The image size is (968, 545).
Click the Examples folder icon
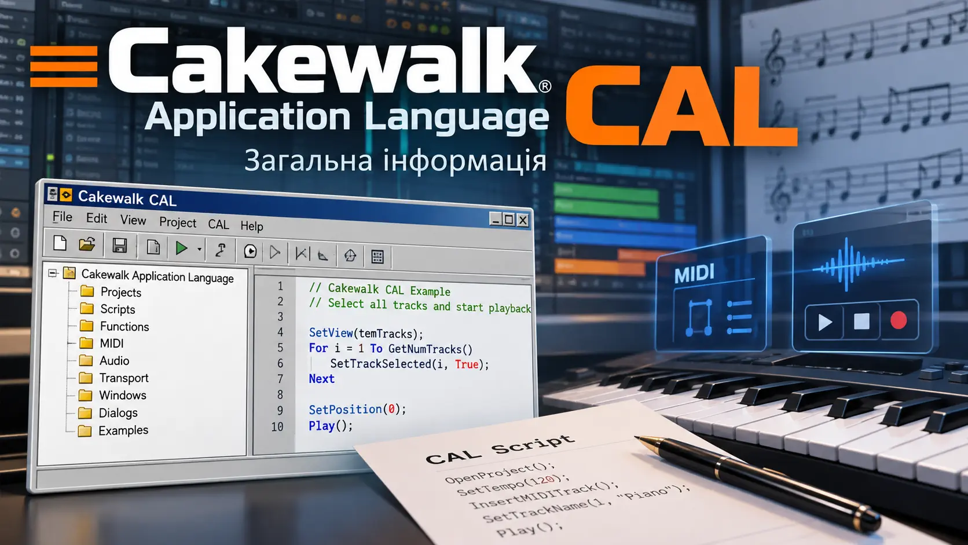[x=85, y=430]
